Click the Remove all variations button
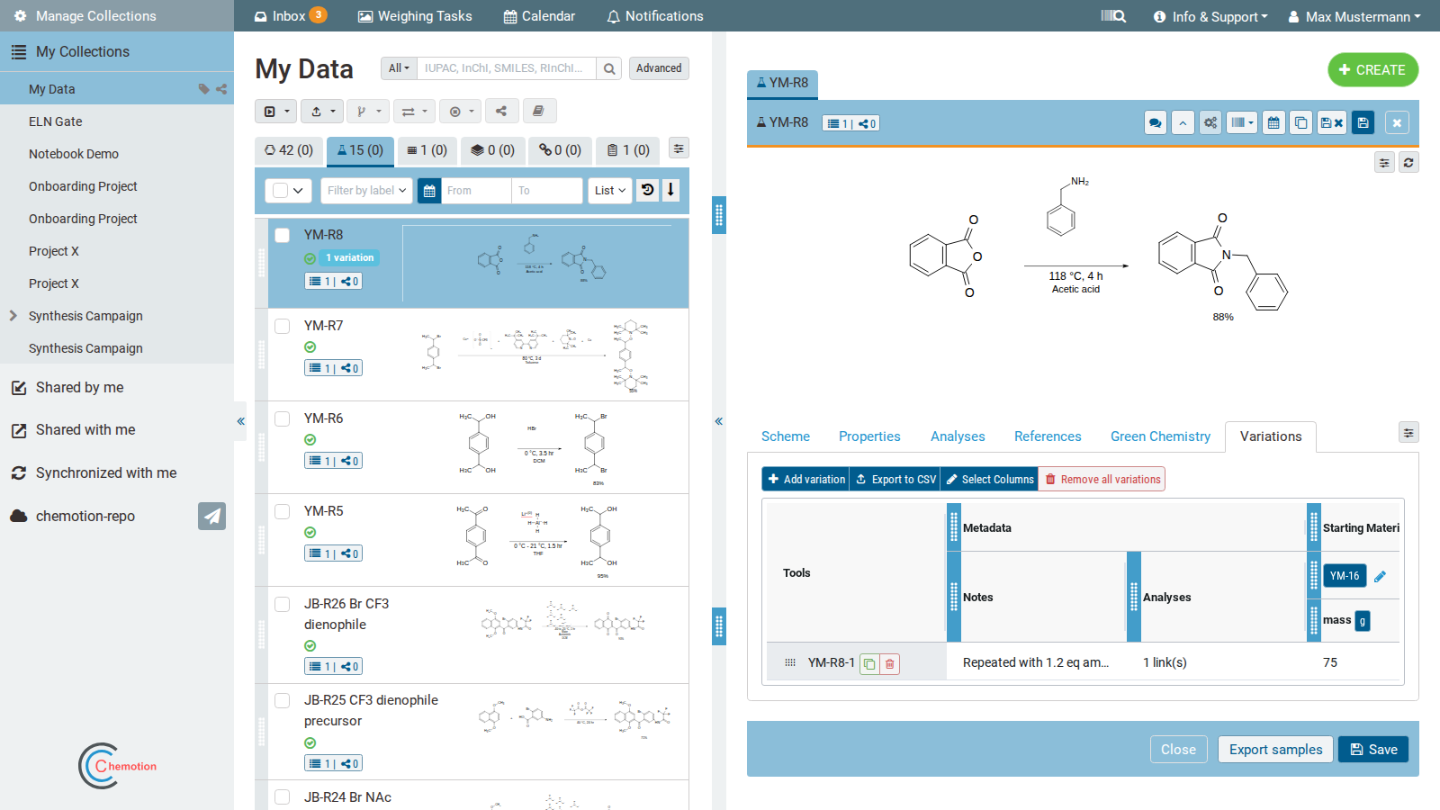 coord(1102,480)
